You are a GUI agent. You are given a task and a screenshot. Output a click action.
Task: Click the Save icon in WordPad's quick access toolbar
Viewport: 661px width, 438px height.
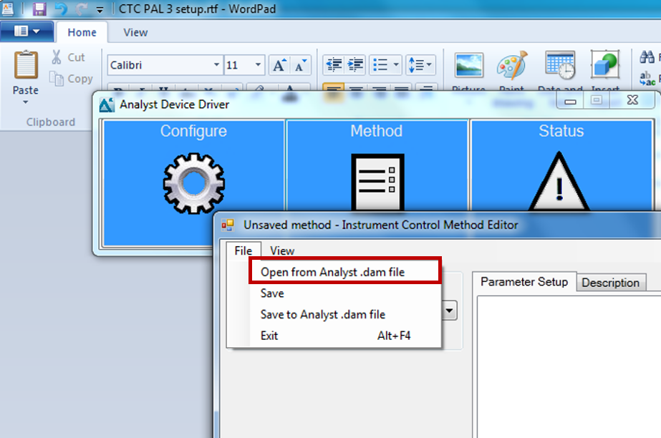pyautogui.click(x=39, y=9)
